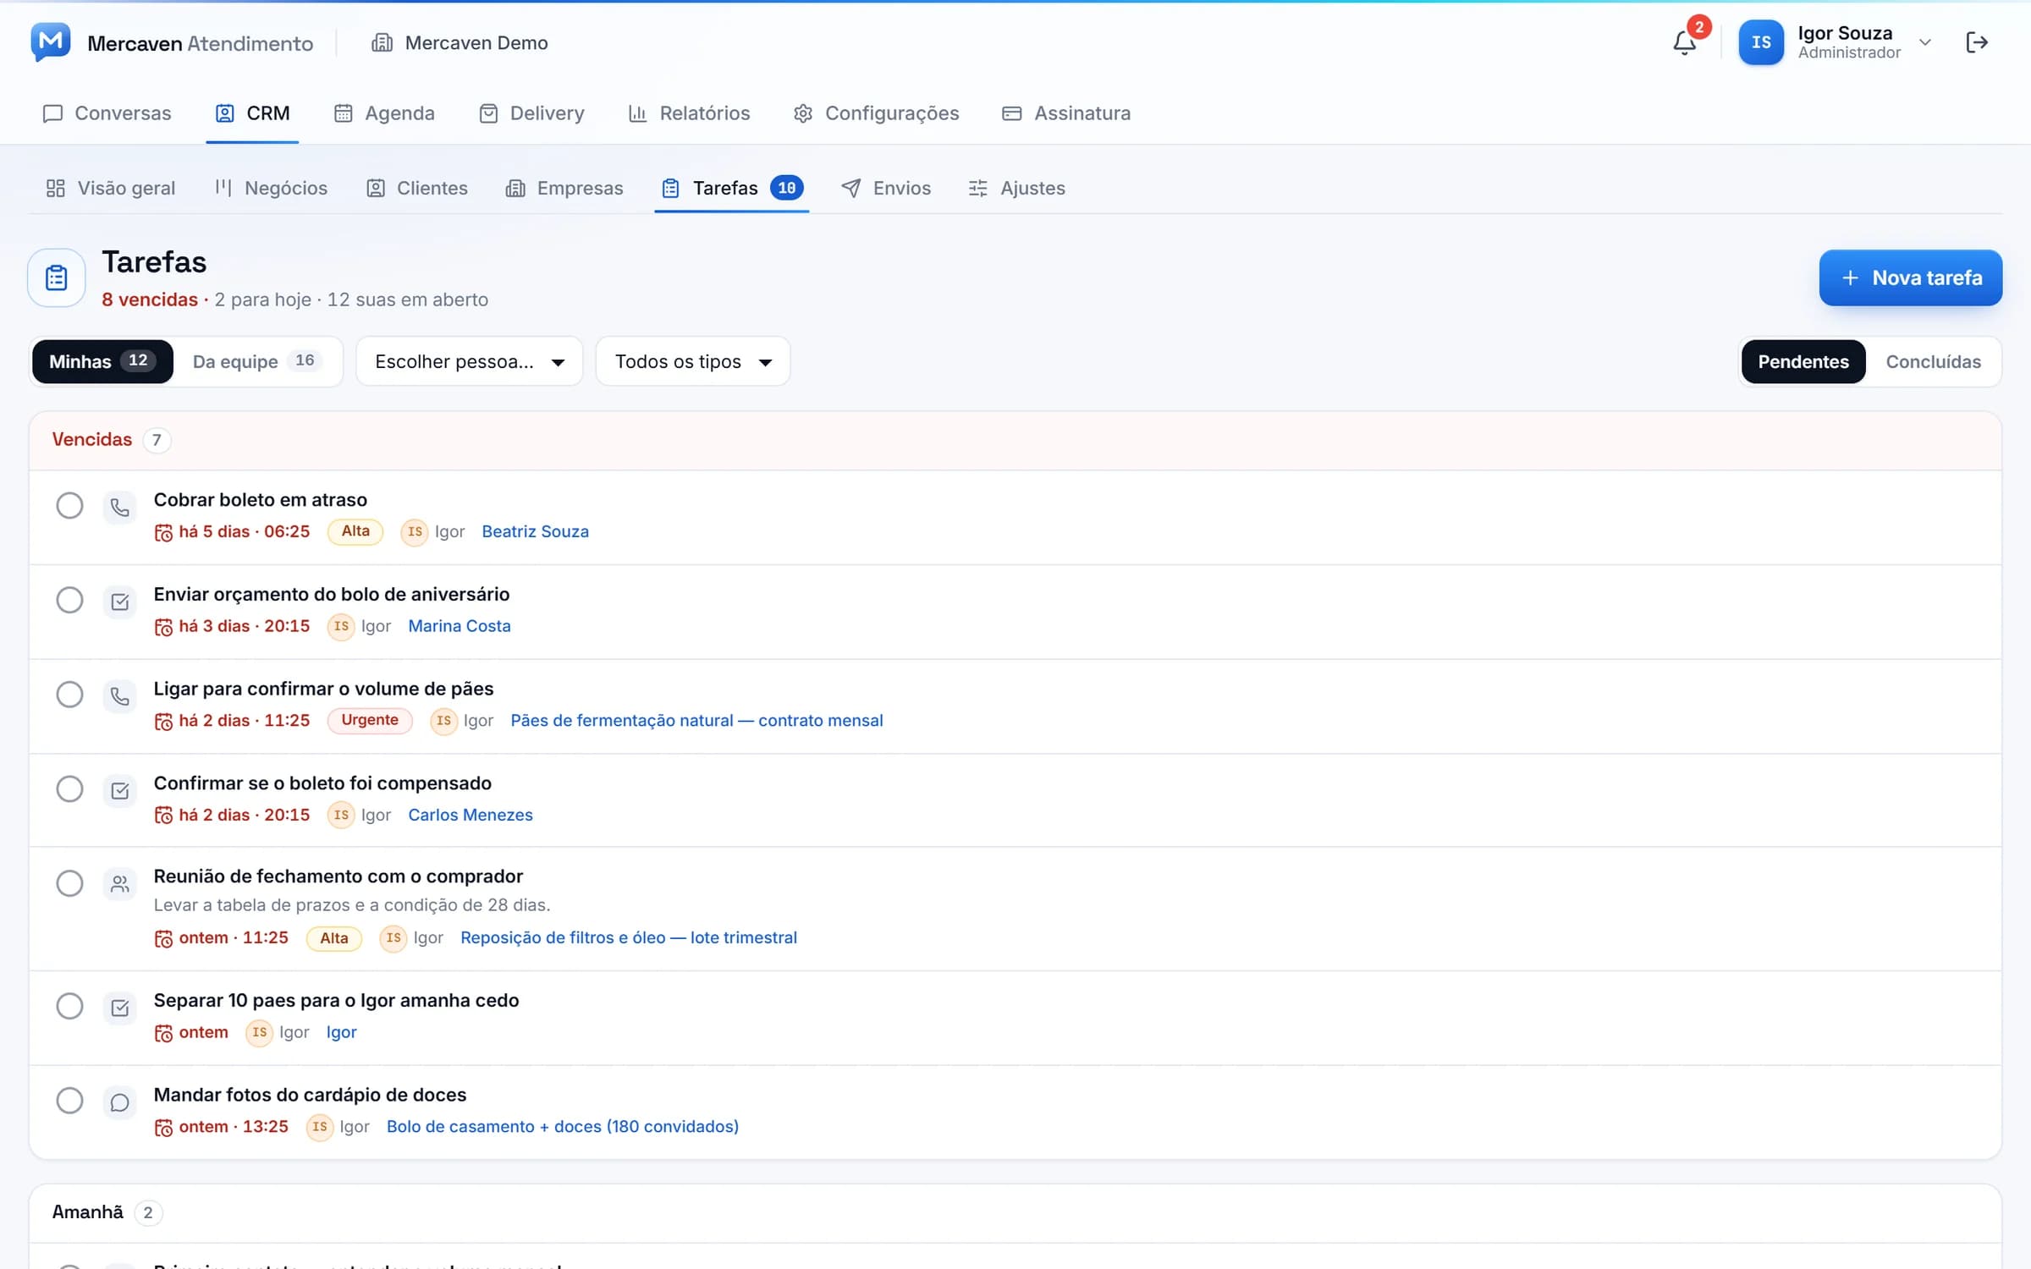The width and height of the screenshot is (2031, 1269).
Task: Open the Escolher pessoa dropdown
Action: [469, 361]
